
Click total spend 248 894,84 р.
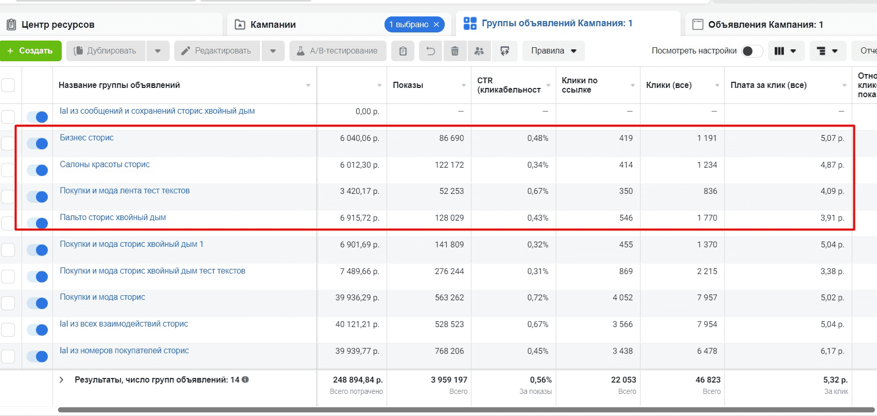point(358,380)
